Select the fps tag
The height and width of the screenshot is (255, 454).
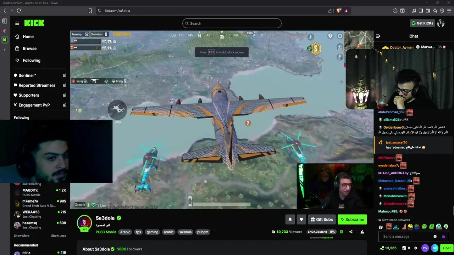tap(138, 232)
